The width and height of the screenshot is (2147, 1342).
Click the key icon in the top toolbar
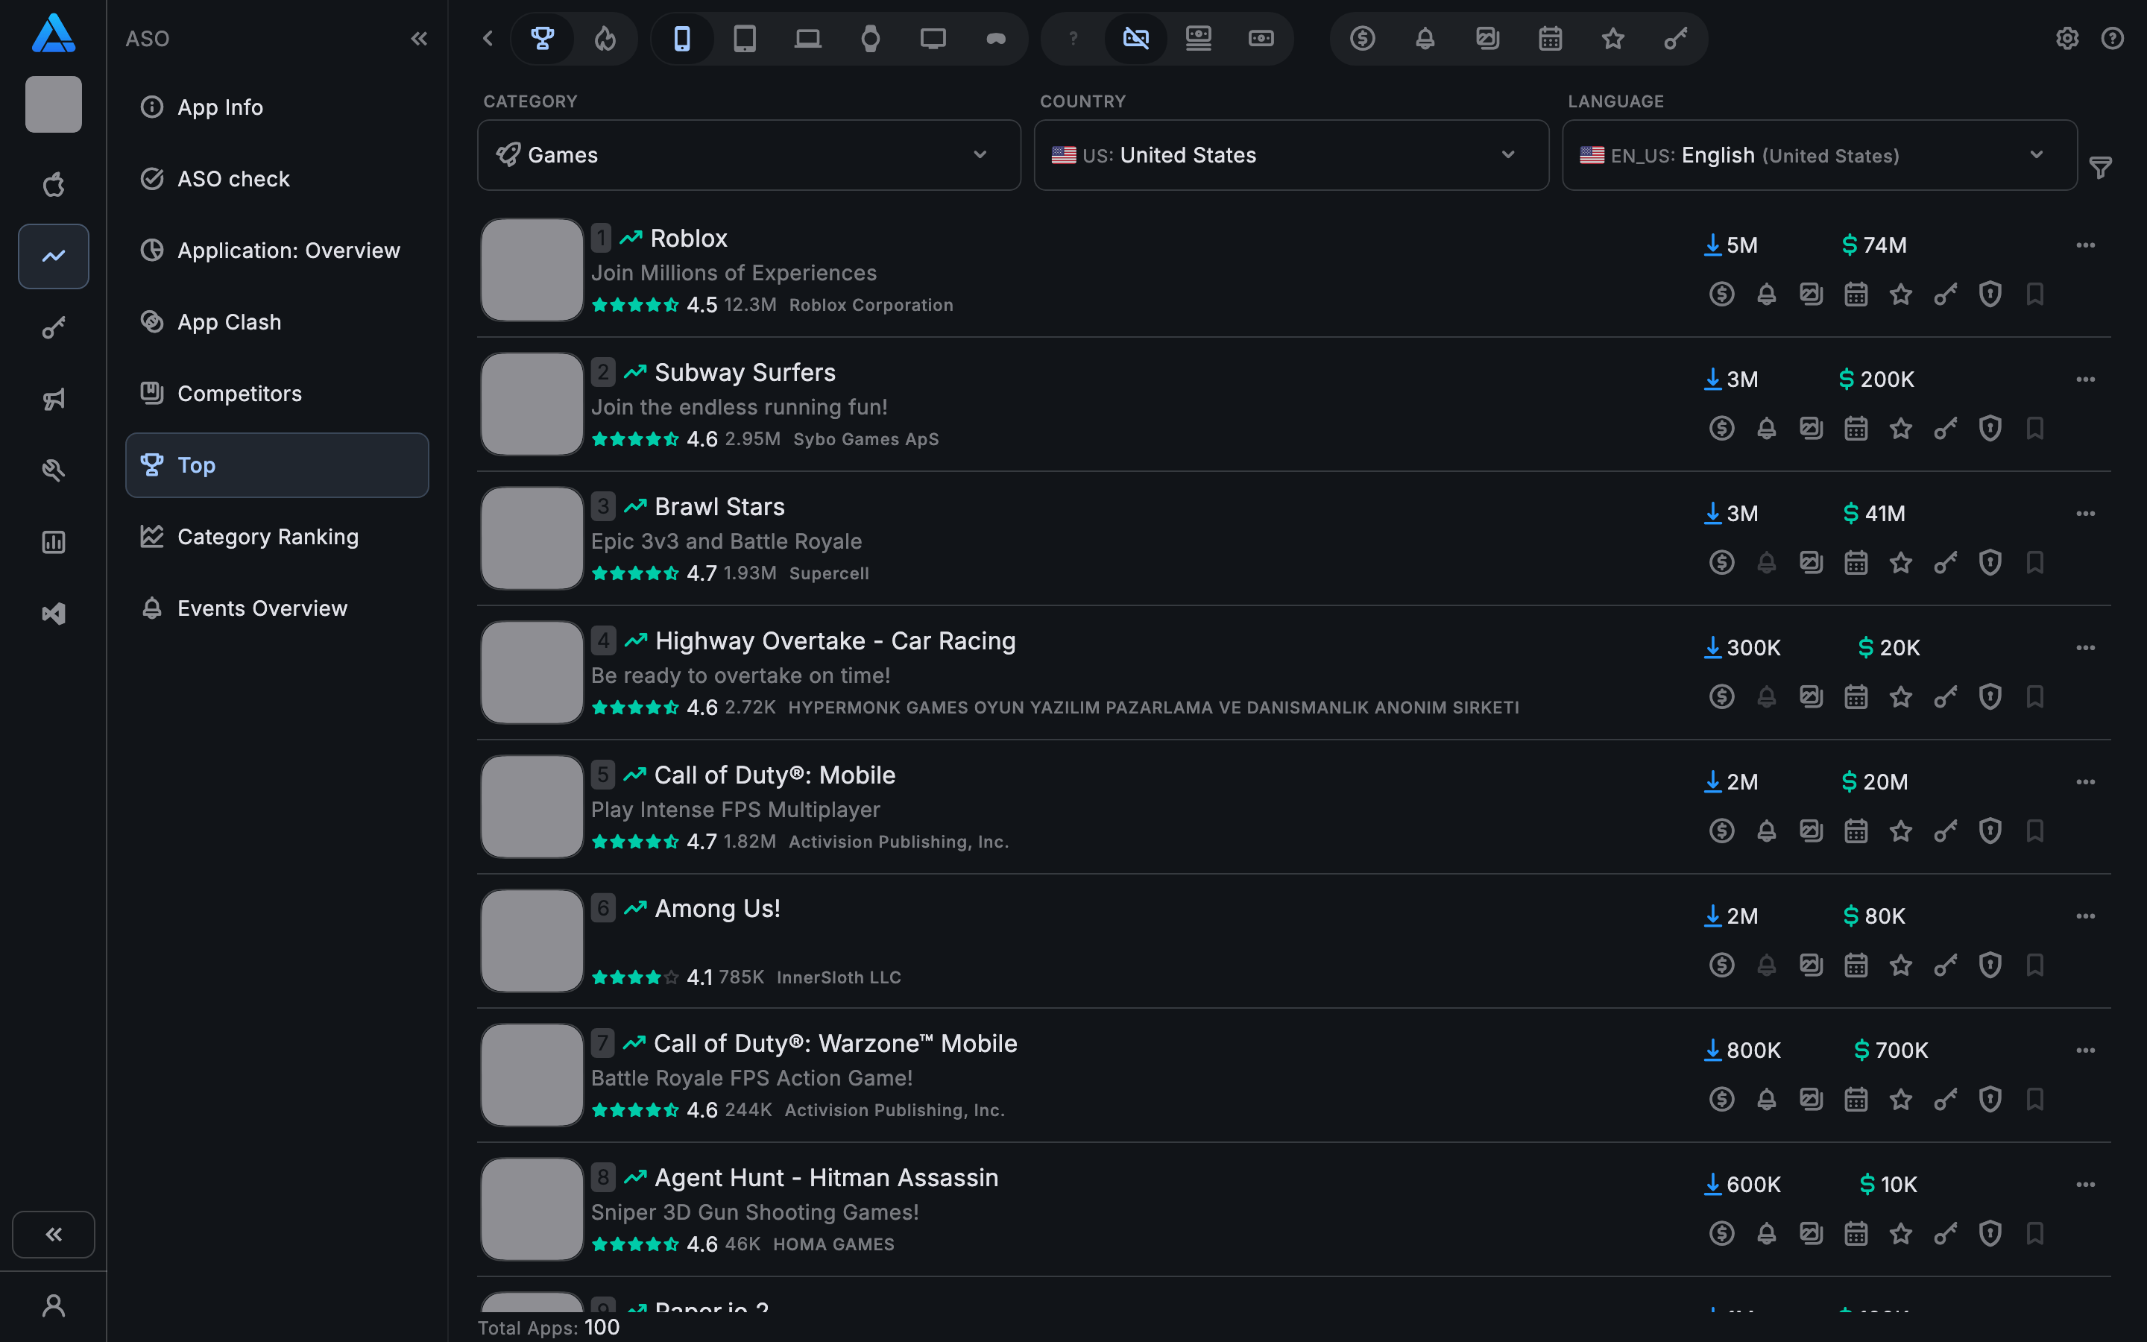pyautogui.click(x=1675, y=38)
